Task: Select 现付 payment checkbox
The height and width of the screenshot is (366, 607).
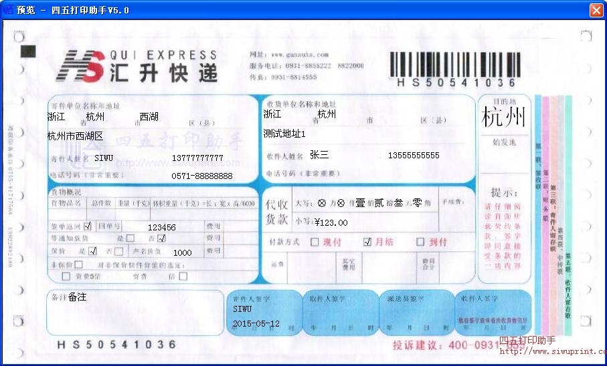Action: point(315,242)
